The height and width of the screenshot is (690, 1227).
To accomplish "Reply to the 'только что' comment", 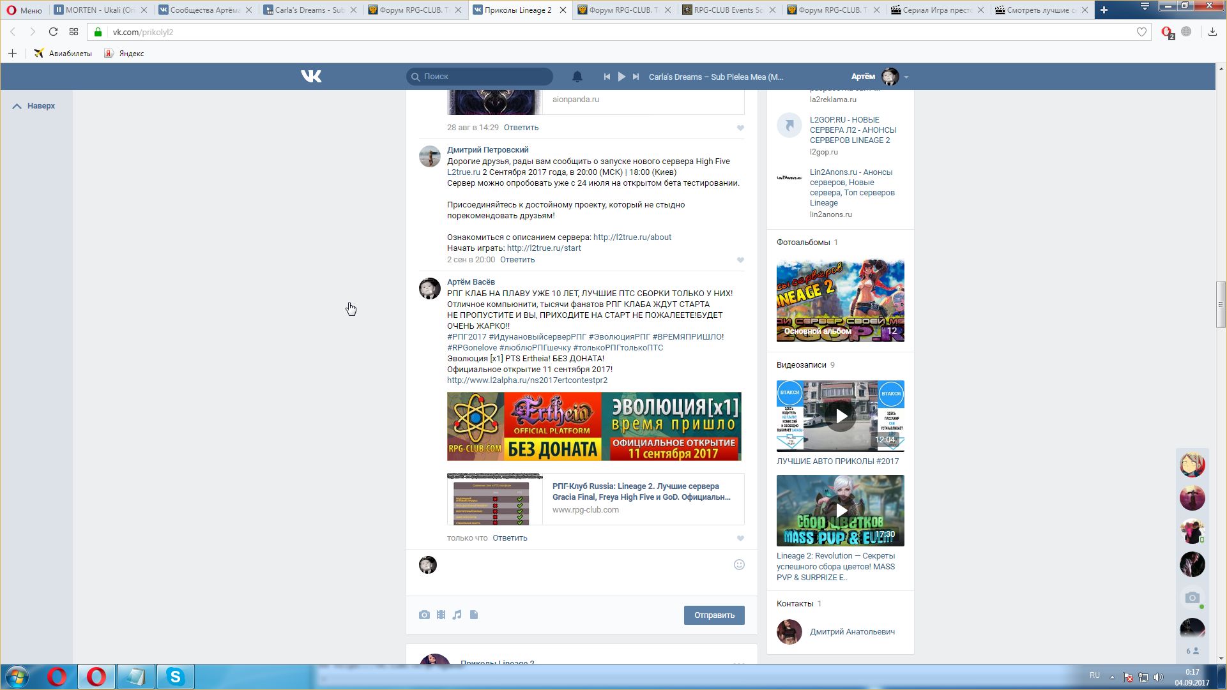I will (510, 538).
